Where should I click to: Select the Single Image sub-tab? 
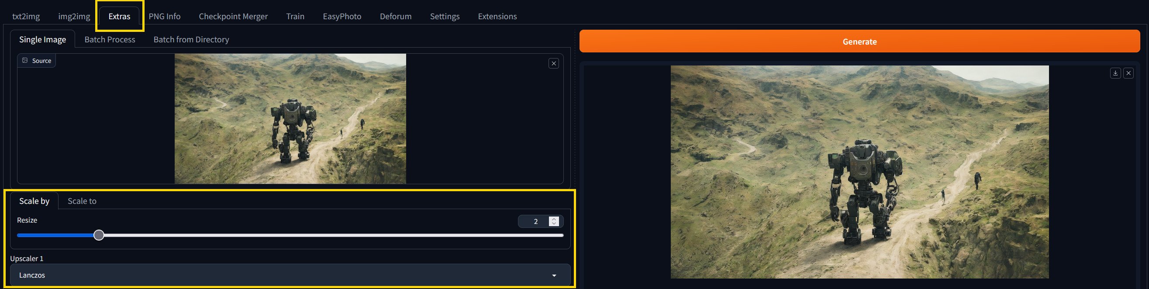click(x=42, y=39)
